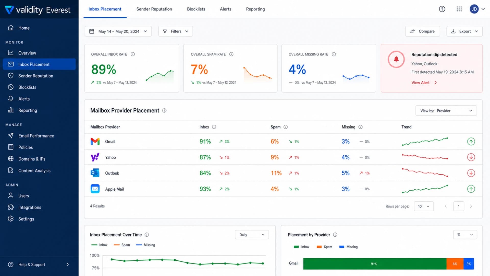Open Home in the sidebar
Viewport: 490px width, 276px height.
pos(39,28)
